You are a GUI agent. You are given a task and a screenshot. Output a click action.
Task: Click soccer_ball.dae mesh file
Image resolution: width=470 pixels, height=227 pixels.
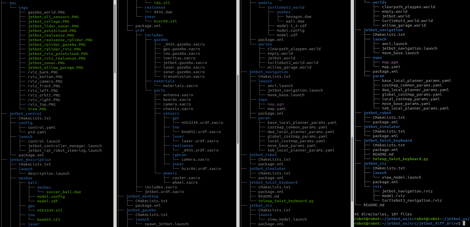click(64, 192)
